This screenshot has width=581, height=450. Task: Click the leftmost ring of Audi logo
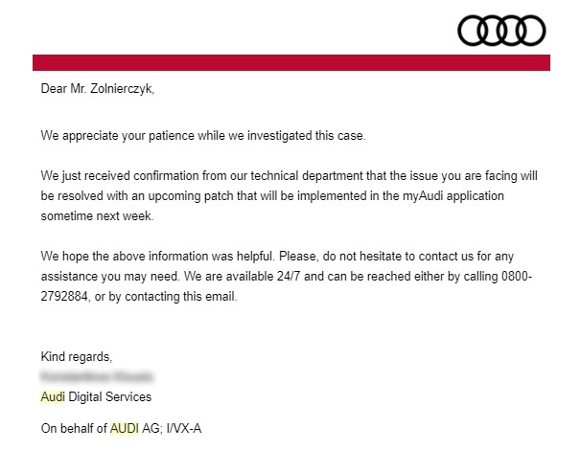[x=473, y=31]
